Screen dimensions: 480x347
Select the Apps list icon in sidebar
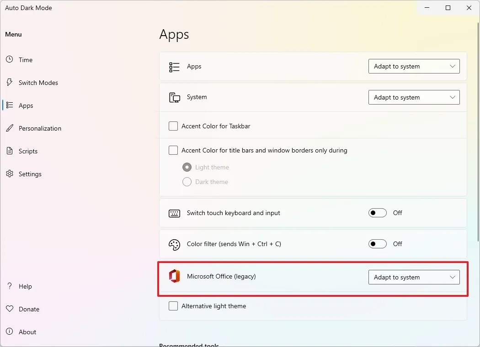(x=10, y=105)
